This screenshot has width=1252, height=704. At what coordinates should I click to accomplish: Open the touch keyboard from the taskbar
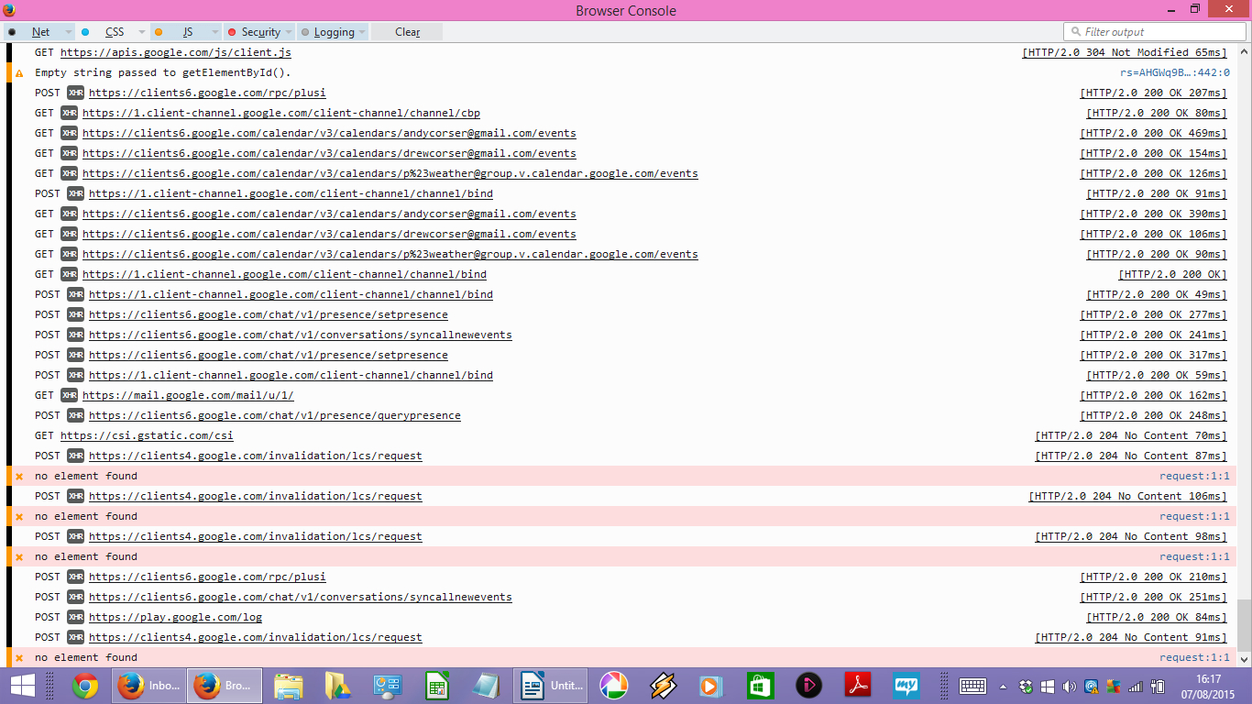point(972,686)
